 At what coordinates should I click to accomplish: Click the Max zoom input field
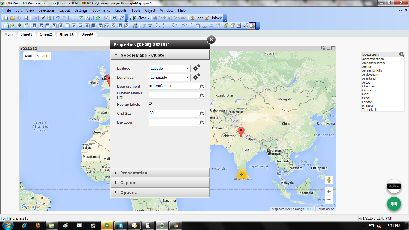pyautogui.click(x=174, y=122)
